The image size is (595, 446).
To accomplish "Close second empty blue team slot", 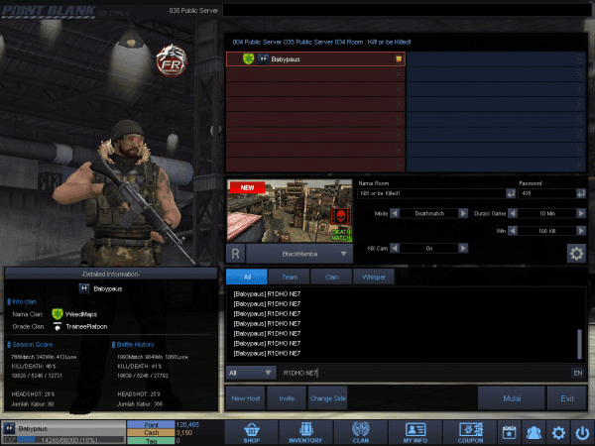I will coord(579,74).
